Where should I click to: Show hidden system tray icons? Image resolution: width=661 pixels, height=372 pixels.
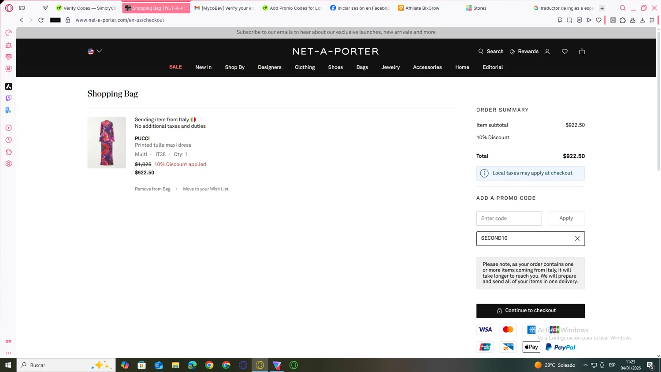(585, 365)
